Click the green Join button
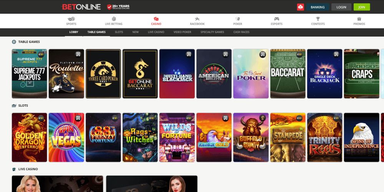Viewport: 384px width, 192px height. (362, 7)
